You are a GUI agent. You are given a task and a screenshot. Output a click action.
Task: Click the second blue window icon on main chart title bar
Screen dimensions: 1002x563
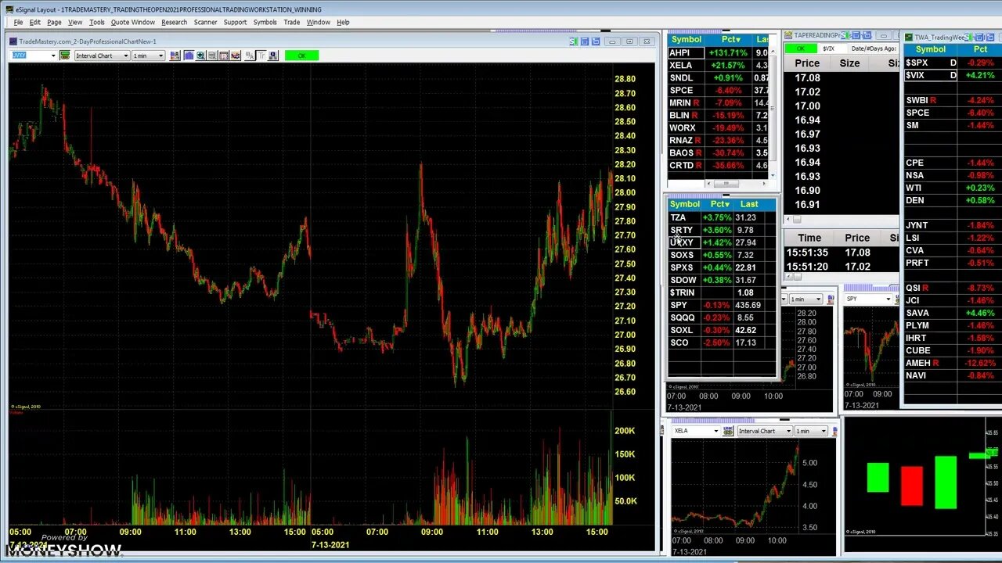[596, 41]
